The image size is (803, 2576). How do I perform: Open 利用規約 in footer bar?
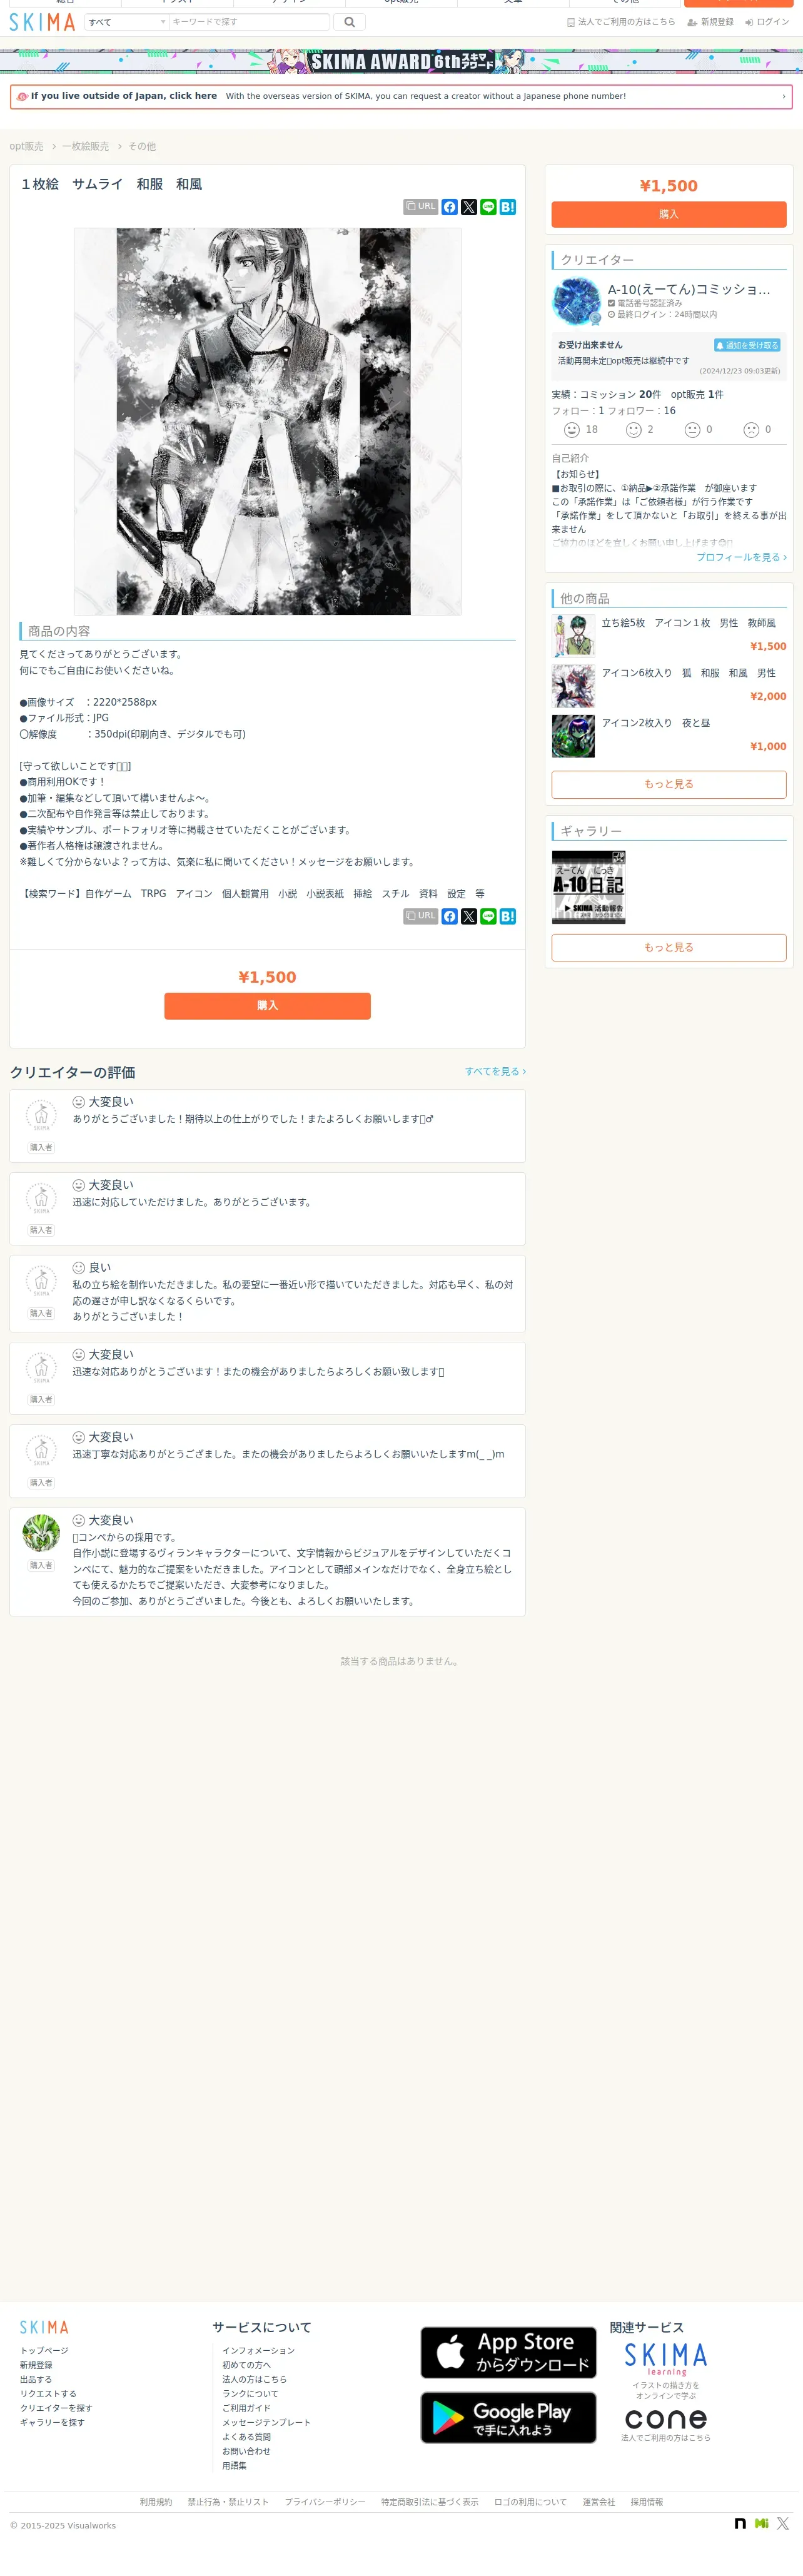pos(156,2502)
